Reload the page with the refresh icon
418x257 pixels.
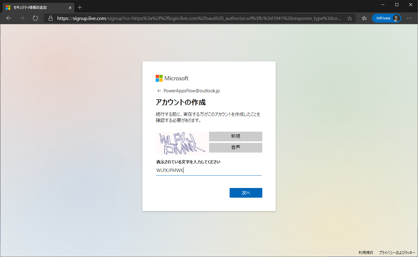click(35, 18)
